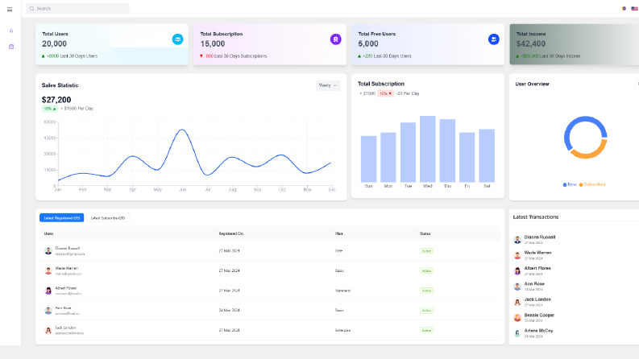Switch to Latest Subscribe tab

[x=108, y=218]
